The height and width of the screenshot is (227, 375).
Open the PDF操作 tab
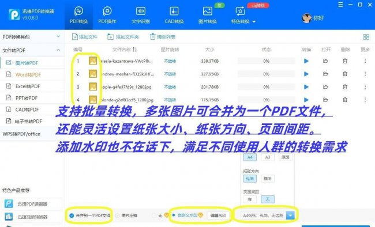pyautogui.click(x=107, y=15)
